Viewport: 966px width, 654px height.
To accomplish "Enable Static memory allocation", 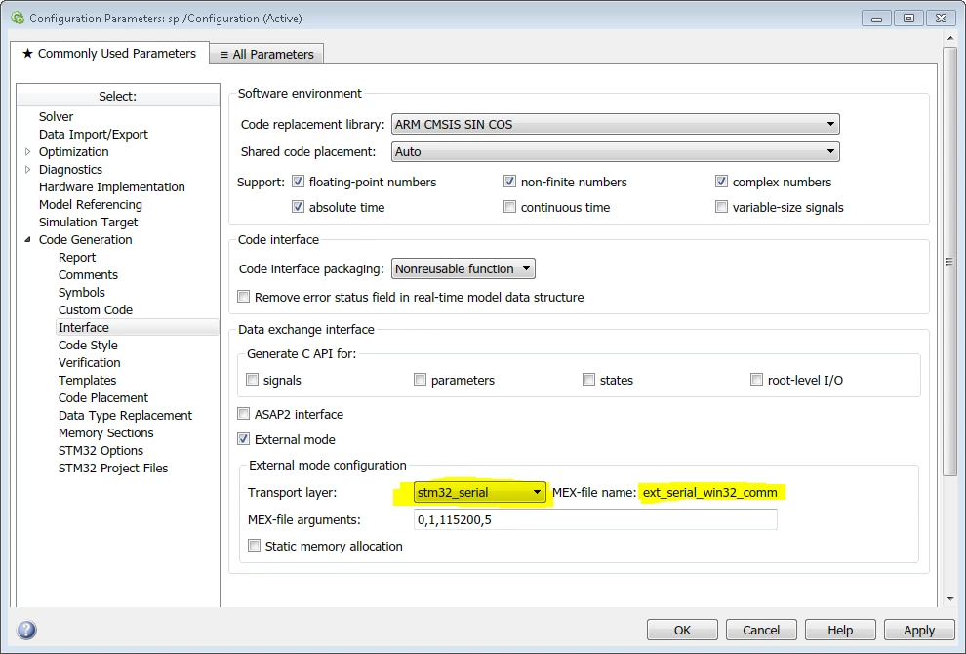I will (254, 546).
